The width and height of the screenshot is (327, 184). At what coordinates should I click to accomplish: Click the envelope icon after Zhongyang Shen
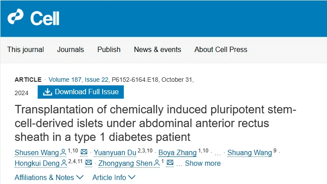170,162
